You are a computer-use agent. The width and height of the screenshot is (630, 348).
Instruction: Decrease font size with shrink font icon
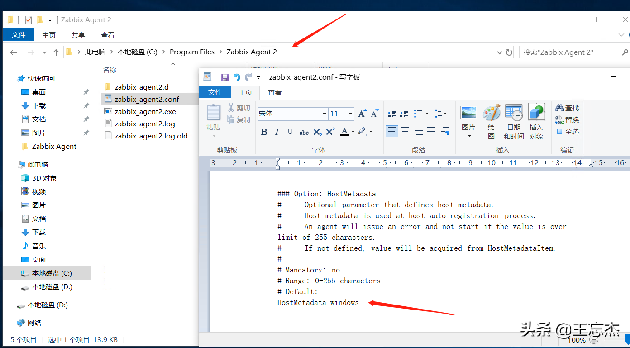coord(374,114)
